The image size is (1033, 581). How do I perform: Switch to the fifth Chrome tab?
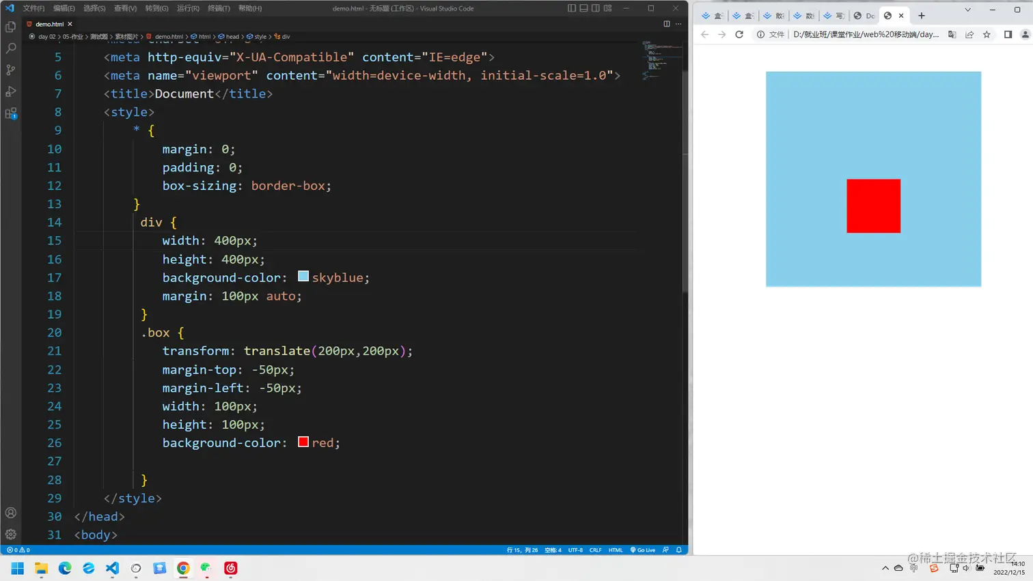coord(834,15)
